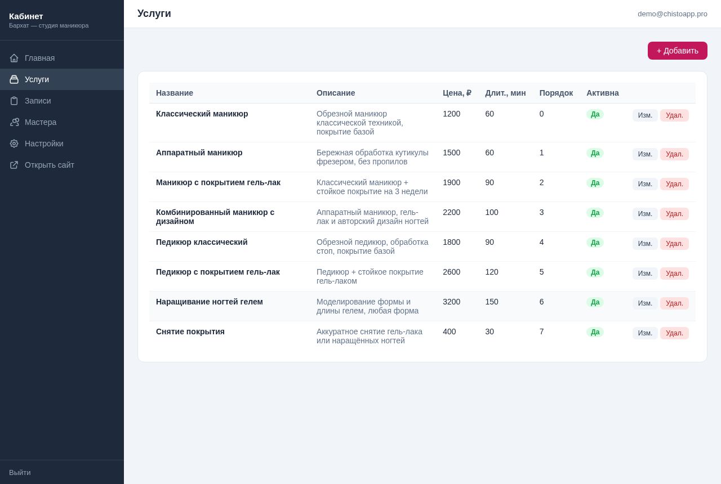
Task: Edit the Классический маникюр service
Action: [645, 115]
